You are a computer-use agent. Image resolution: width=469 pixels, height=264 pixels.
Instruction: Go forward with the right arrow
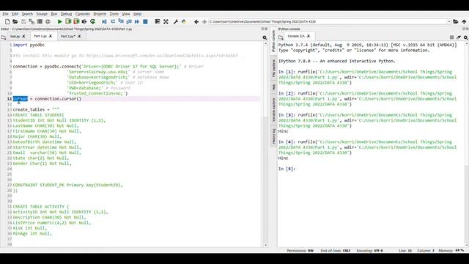click(x=204, y=21)
